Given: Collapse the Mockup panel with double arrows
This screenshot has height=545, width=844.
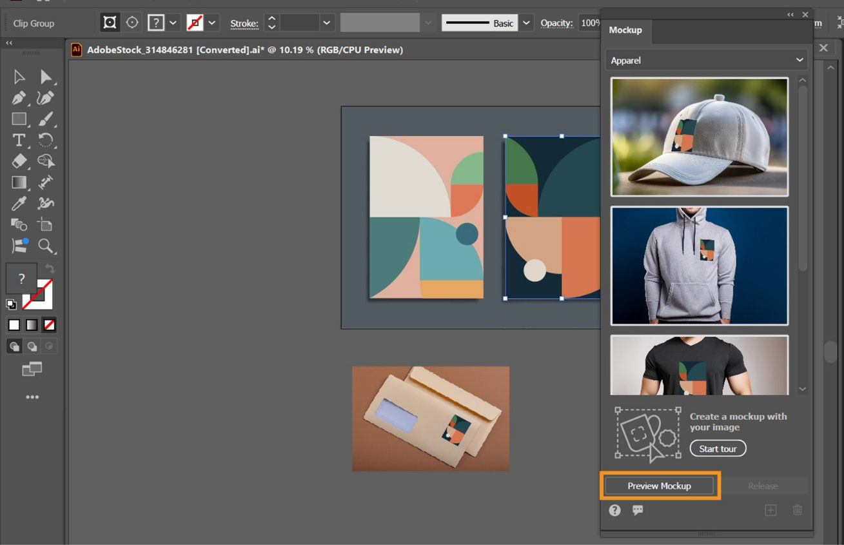Looking at the screenshot, I should pos(790,14).
